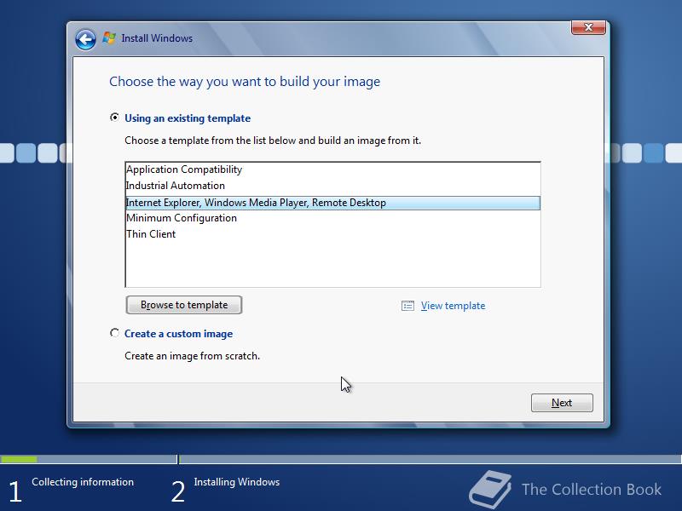Viewport: 682px width, 511px height.
Task: Pick the Minimum Configuration template
Action: click(x=332, y=218)
